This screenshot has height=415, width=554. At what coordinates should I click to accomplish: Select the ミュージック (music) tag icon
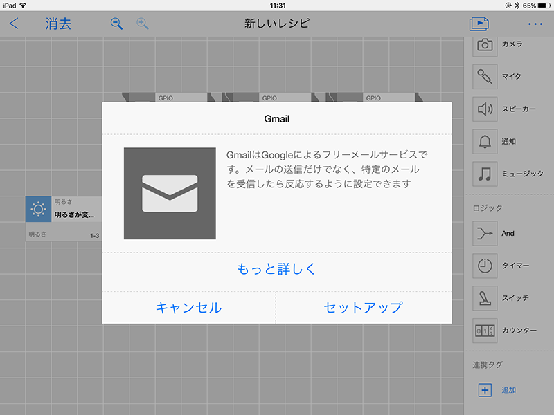point(485,174)
